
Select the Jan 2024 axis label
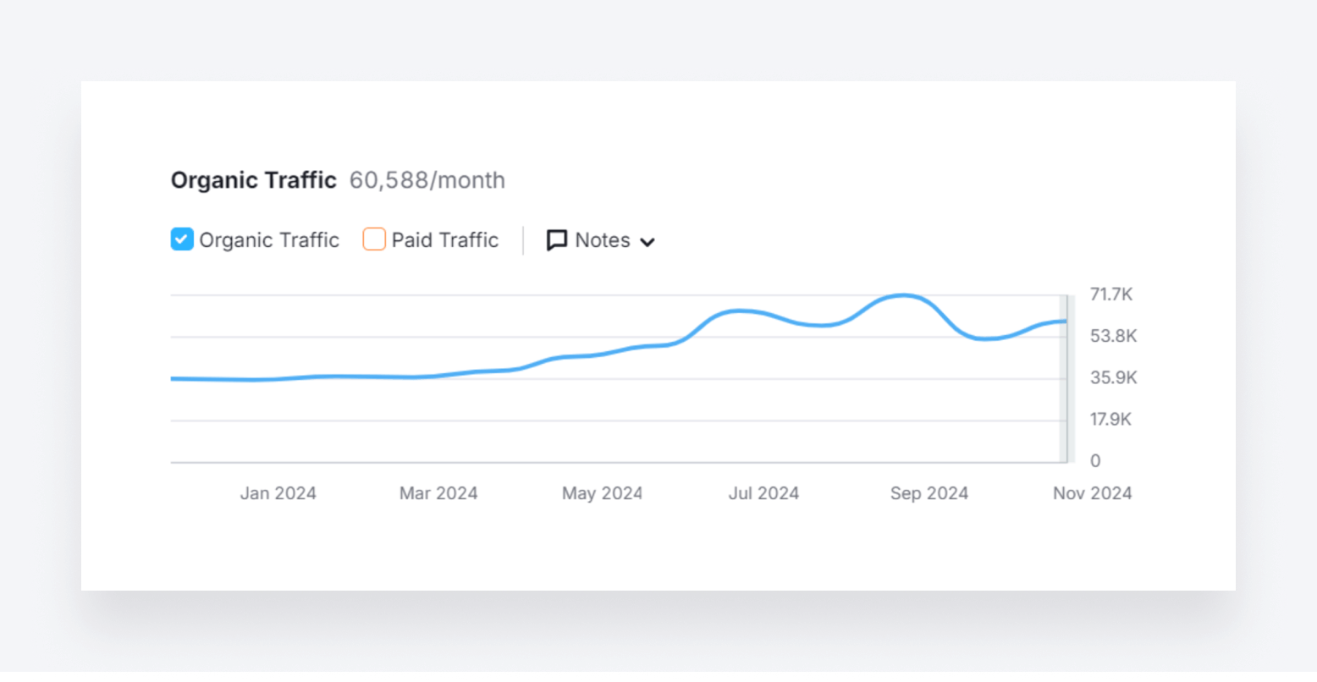[x=278, y=493]
